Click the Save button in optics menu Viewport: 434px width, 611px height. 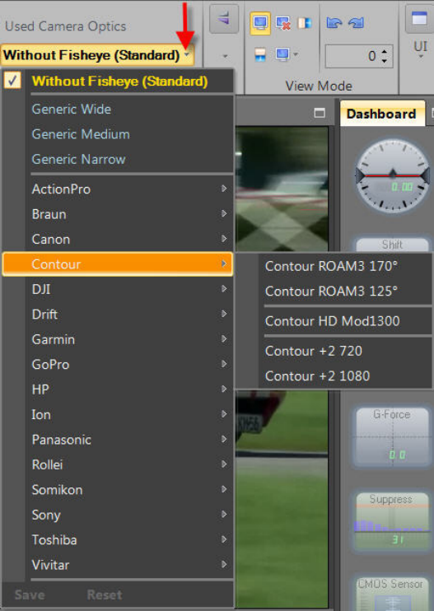30,595
